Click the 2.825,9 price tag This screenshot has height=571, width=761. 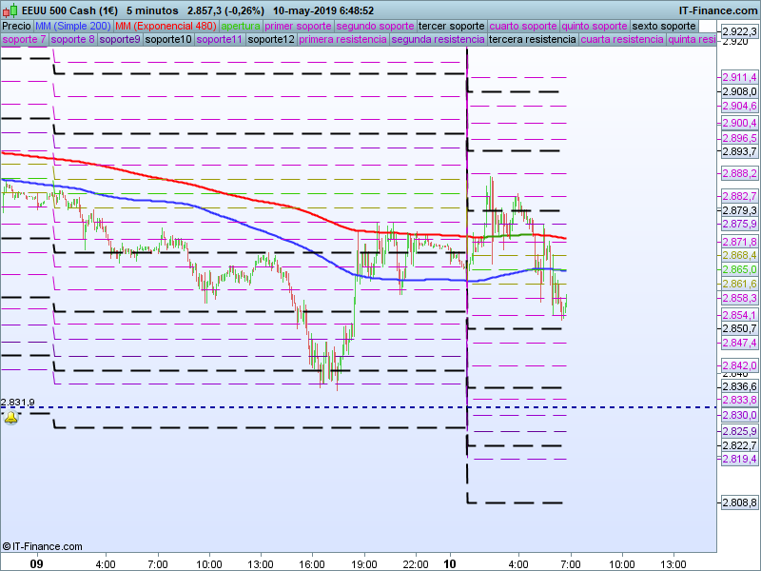739,431
